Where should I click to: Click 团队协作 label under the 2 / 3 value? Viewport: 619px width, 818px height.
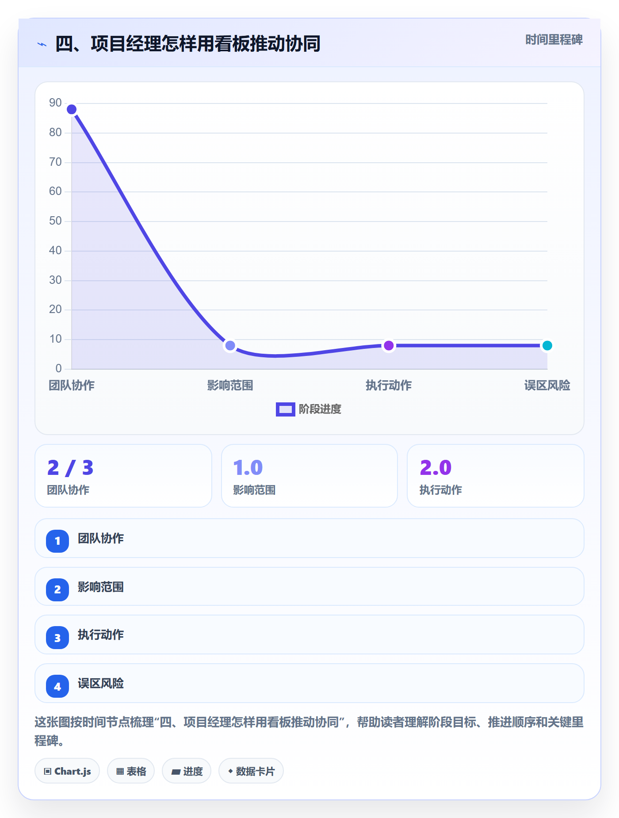pyautogui.click(x=68, y=490)
